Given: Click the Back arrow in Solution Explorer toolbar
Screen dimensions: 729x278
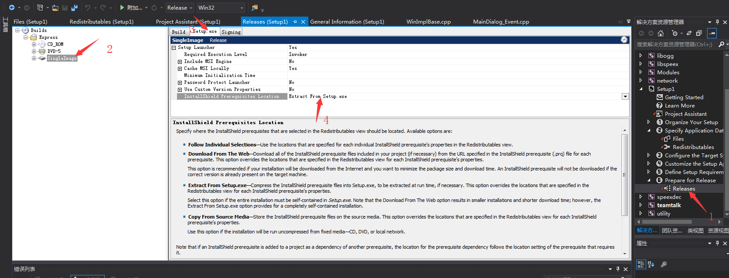Looking at the screenshot, I should (641, 33).
